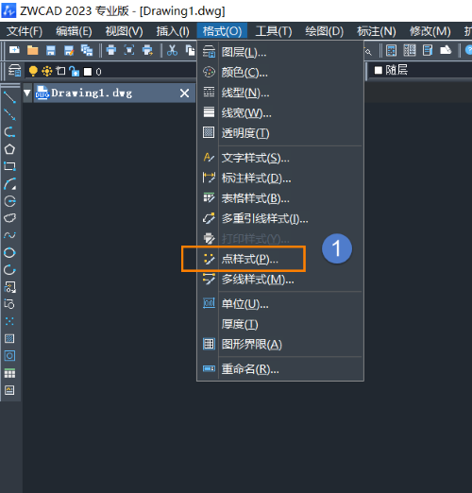The height and width of the screenshot is (493, 472).
Task: Choose 多线样式(M)... menu entry
Action: (280, 280)
